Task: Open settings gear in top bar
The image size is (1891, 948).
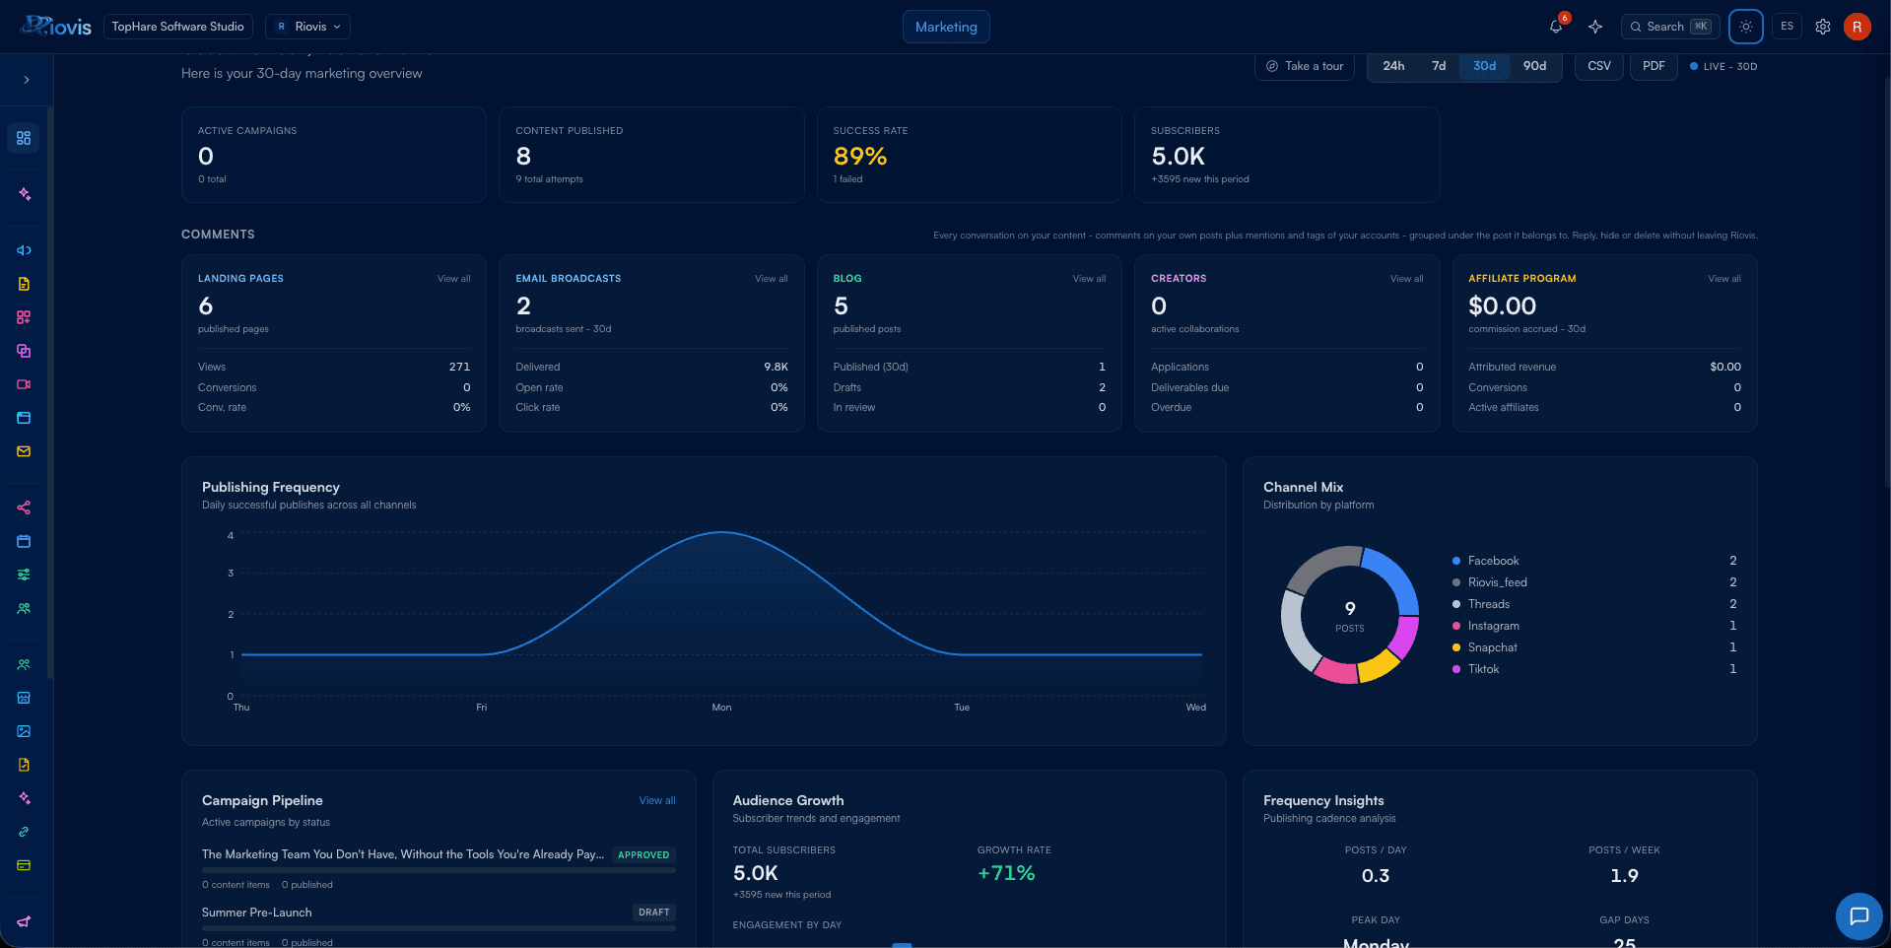Action: pyautogui.click(x=1823, y=27)
